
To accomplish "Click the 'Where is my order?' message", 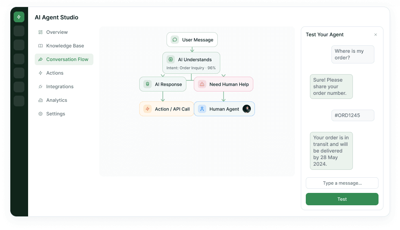I will coord(353,54).
